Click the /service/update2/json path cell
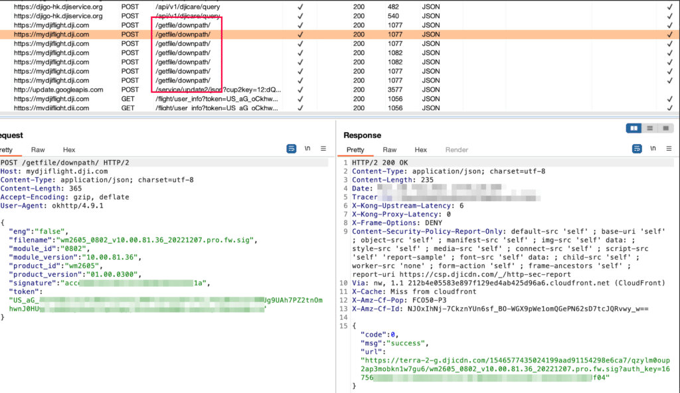 click(x=218, y=90)
